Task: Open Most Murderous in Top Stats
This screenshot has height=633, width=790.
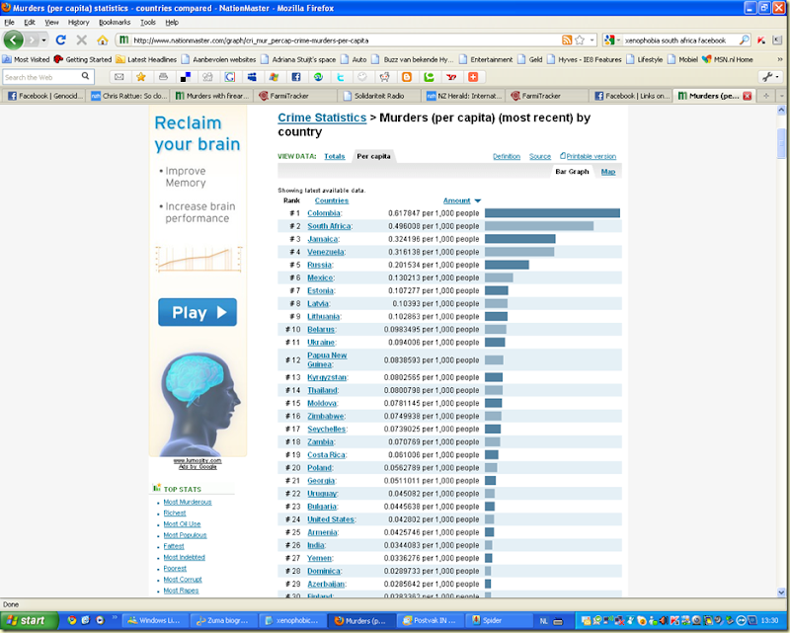Action: [x=188, y=502]
